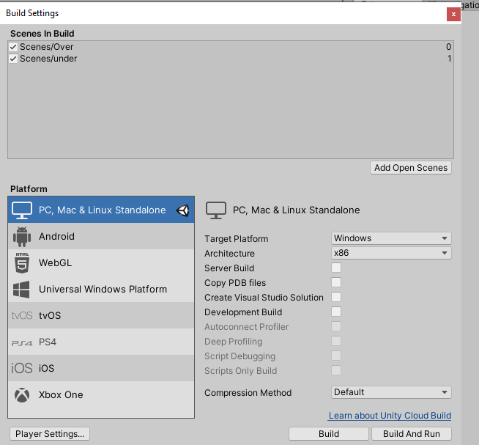Click the WebGL HTML5 shield icon
Screen dimensions: 479x445
[x=22, y=262]
